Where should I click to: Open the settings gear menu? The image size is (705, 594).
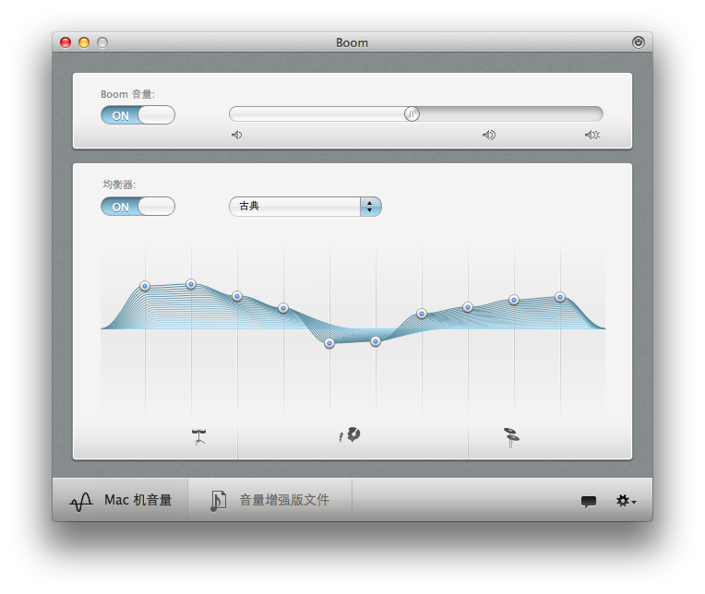[626, 501]
